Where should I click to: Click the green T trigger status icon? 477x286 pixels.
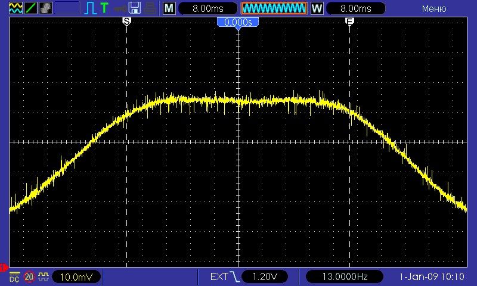(104, 8)
